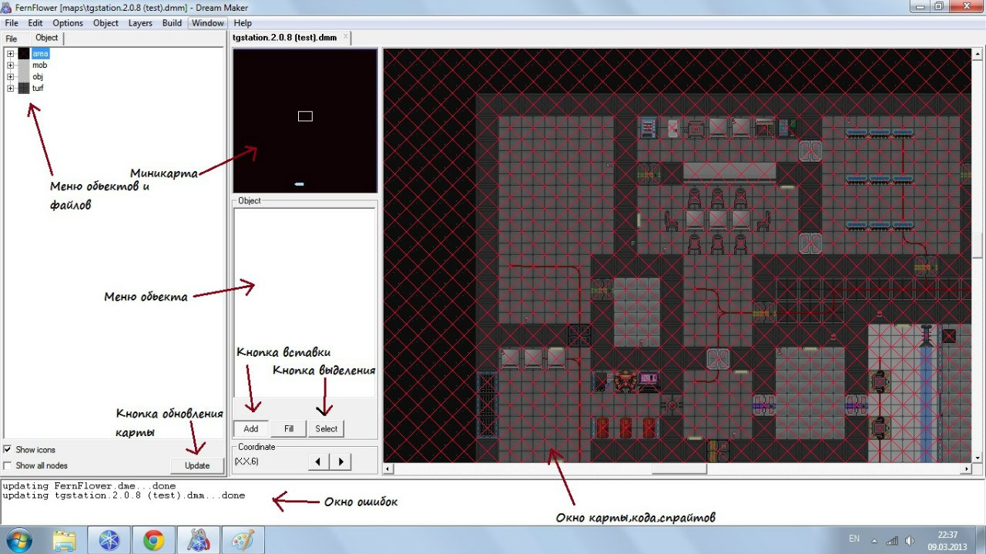
Task: Click the network signal tray icon
Action: [x=892, y=540]
